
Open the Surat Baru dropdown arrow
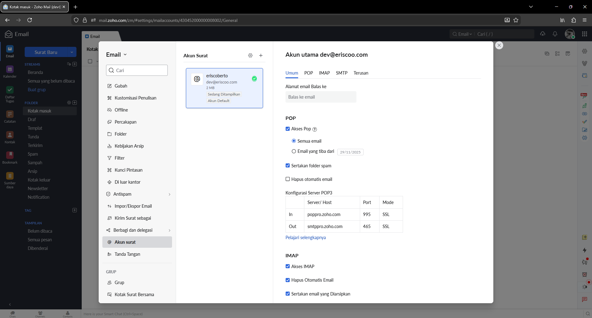point(72,52)
